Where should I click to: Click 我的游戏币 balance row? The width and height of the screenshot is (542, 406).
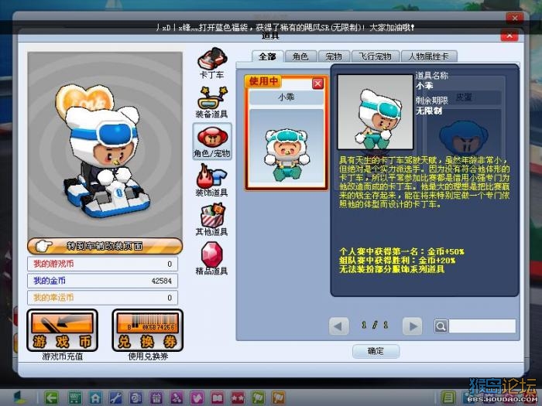coord(103,264)
